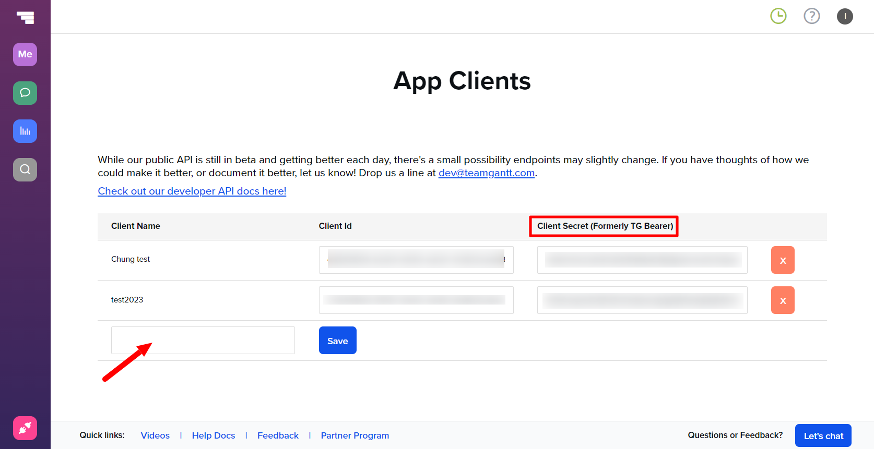Click the test2023 client name

click(x=127, y=300)
